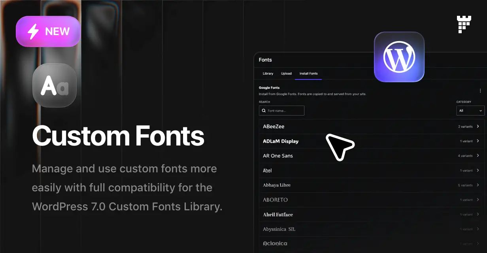Expand the AR One Sans row chevron
This screenshot has height=253, width=487.
click(478, 156)
